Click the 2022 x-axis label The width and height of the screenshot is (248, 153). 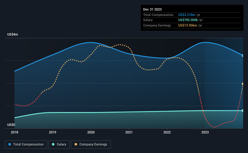[x=167, y=132]
